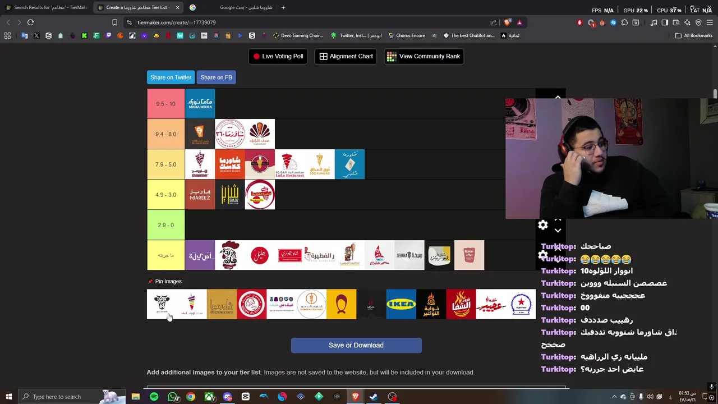Move the 2.9 - 0 row down with chevron
The image size is (718, 404).
(558, 230)
